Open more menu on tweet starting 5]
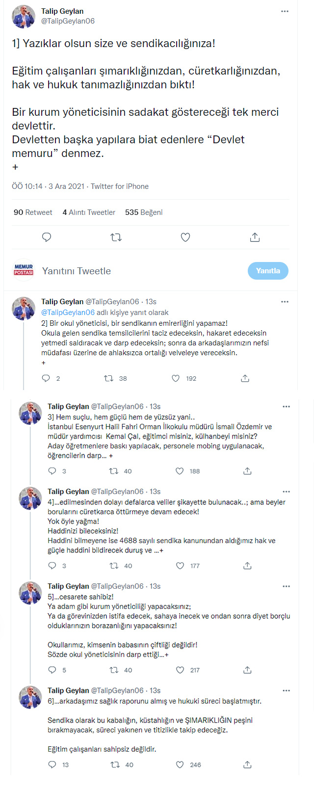The height and width of the screenshot is (785, 314). 286,586
